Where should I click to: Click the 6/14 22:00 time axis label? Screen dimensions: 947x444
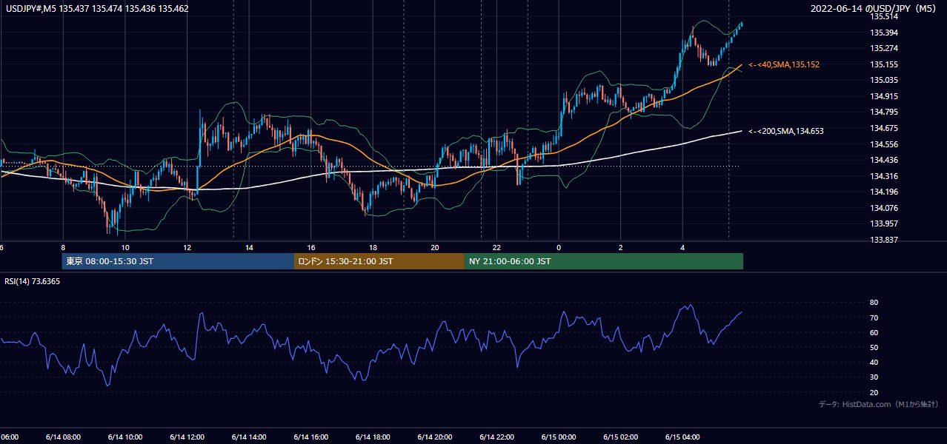[x=496, y=437]
